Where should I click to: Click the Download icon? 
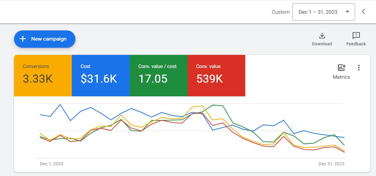pyautogui.click(x=322, y=36)
